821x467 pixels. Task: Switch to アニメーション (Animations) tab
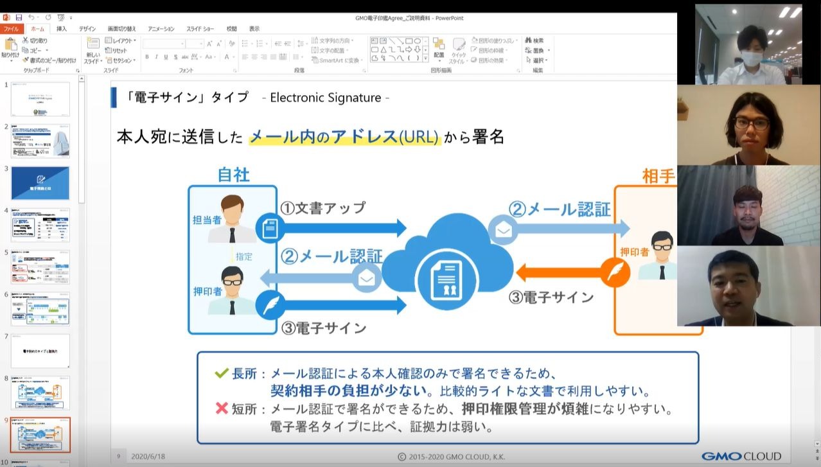161,29
